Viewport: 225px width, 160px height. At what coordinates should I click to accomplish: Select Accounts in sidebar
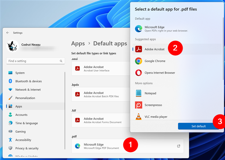coord(35,115)
